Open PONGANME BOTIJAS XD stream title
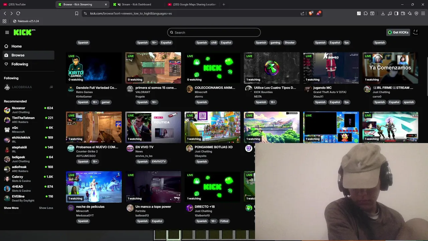 [x=214, y=147]
